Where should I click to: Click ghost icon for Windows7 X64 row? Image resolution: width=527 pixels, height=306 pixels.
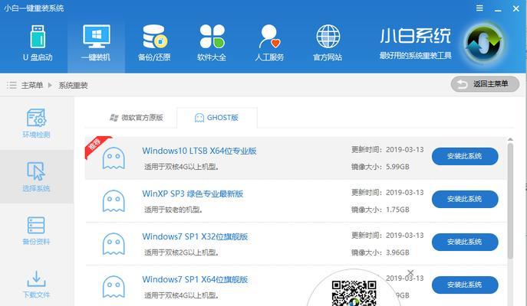[114, 287]
